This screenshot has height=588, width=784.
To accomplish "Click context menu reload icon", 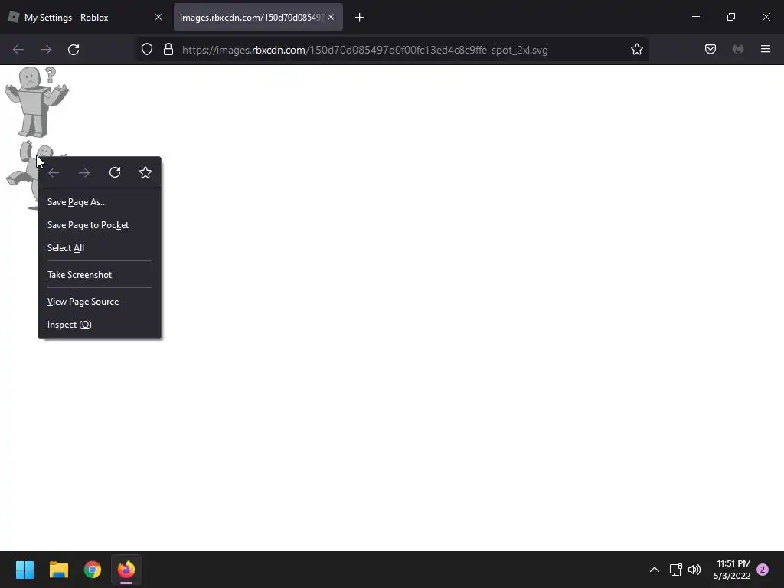I will tap(115, 172).
